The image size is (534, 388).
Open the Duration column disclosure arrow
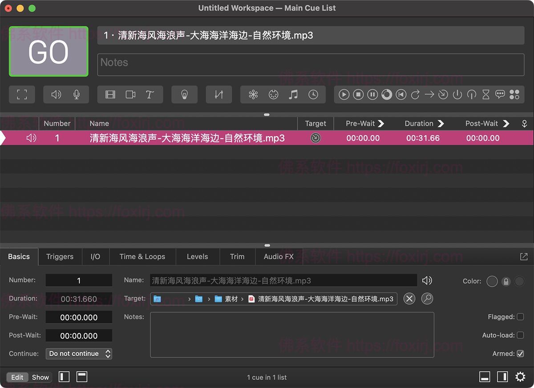[441, 123]
